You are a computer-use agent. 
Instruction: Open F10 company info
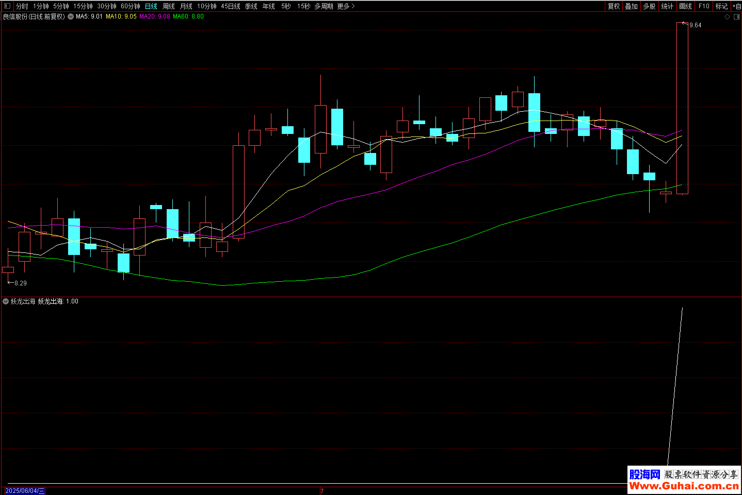tap(704, 6)
